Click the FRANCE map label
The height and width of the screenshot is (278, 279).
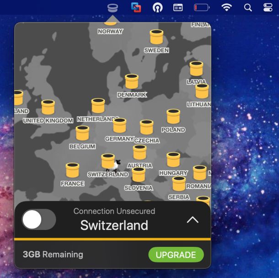[x=72, y=184]
